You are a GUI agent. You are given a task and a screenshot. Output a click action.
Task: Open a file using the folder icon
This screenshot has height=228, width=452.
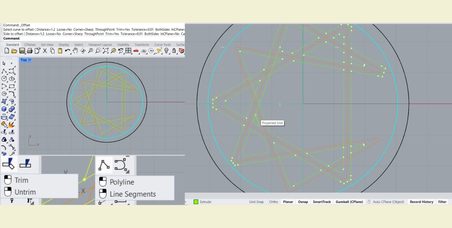coord(14,51)
